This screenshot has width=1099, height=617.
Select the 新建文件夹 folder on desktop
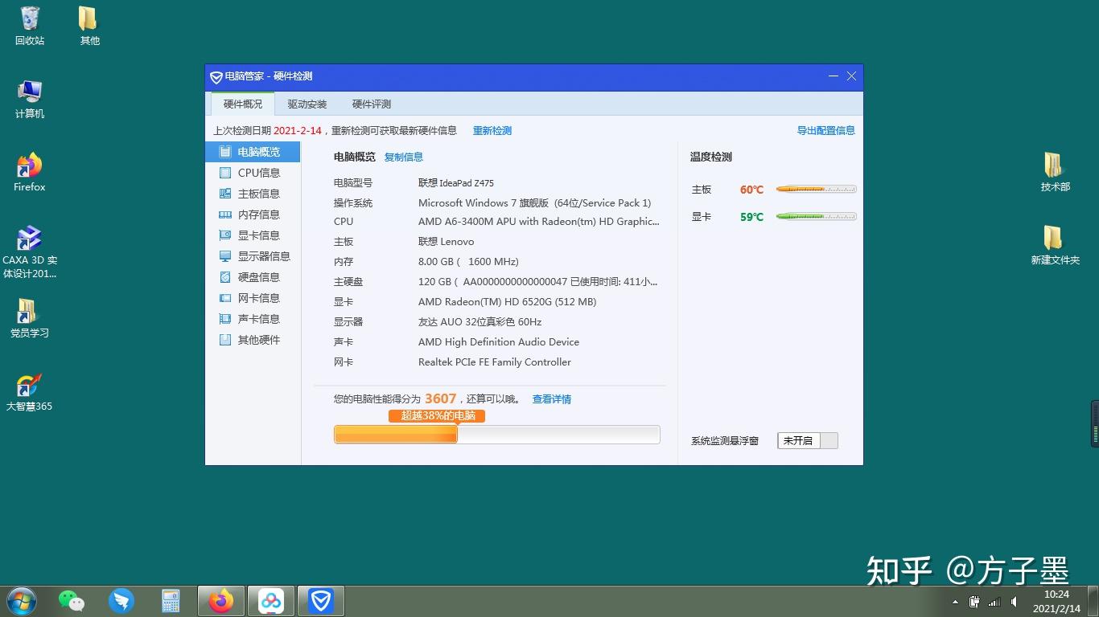[x=1055, y=245]
